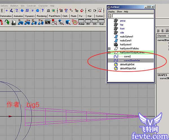Open the Skin menu
This screenshot has width=169, height=140.
[x=23, y=6]
